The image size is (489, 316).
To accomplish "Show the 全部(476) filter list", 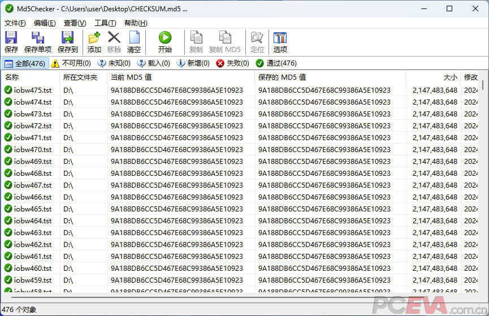I will pyautogui.click(x=25, y=63).
